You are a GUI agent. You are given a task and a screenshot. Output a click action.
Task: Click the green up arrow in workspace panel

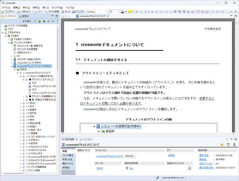pos(39,21)
